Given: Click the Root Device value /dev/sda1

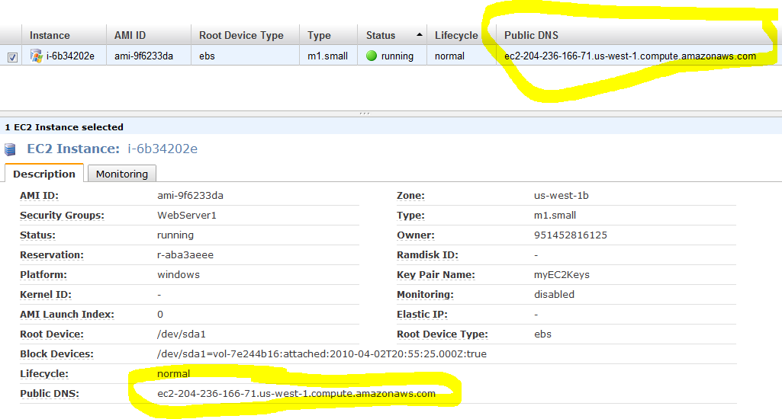Looking at the screenshot, I should (x=181, y=334).
